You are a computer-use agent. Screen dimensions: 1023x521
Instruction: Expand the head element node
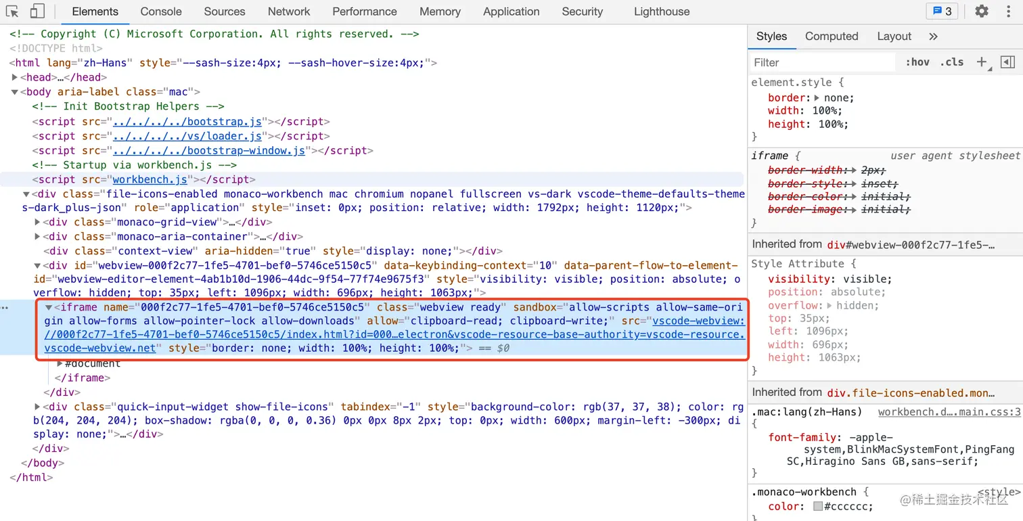15,77
